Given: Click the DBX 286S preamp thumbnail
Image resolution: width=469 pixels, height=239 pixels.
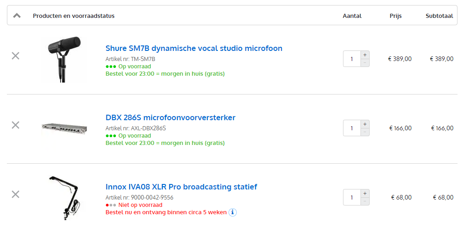Looking at the screenshot, I should click(63, 129).
